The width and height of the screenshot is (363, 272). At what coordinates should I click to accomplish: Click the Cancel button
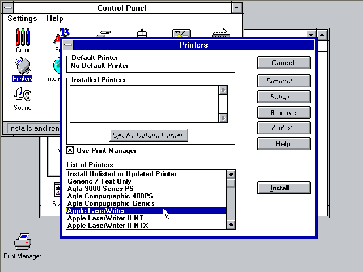284,63
